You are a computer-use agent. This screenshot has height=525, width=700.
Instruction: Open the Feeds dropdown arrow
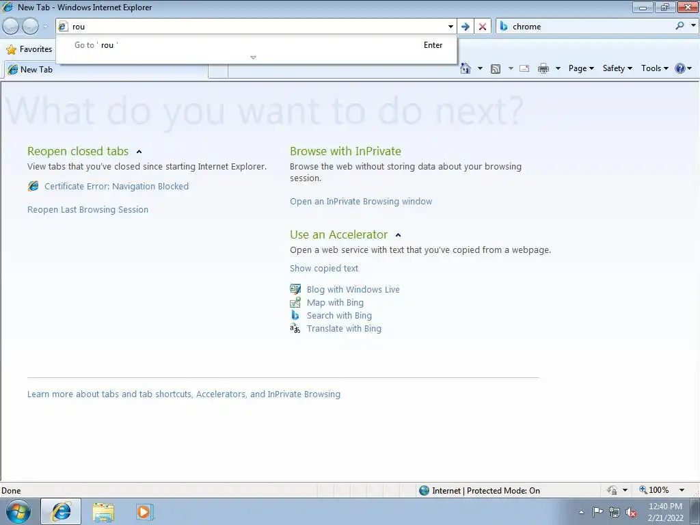[x=510, y=68]
